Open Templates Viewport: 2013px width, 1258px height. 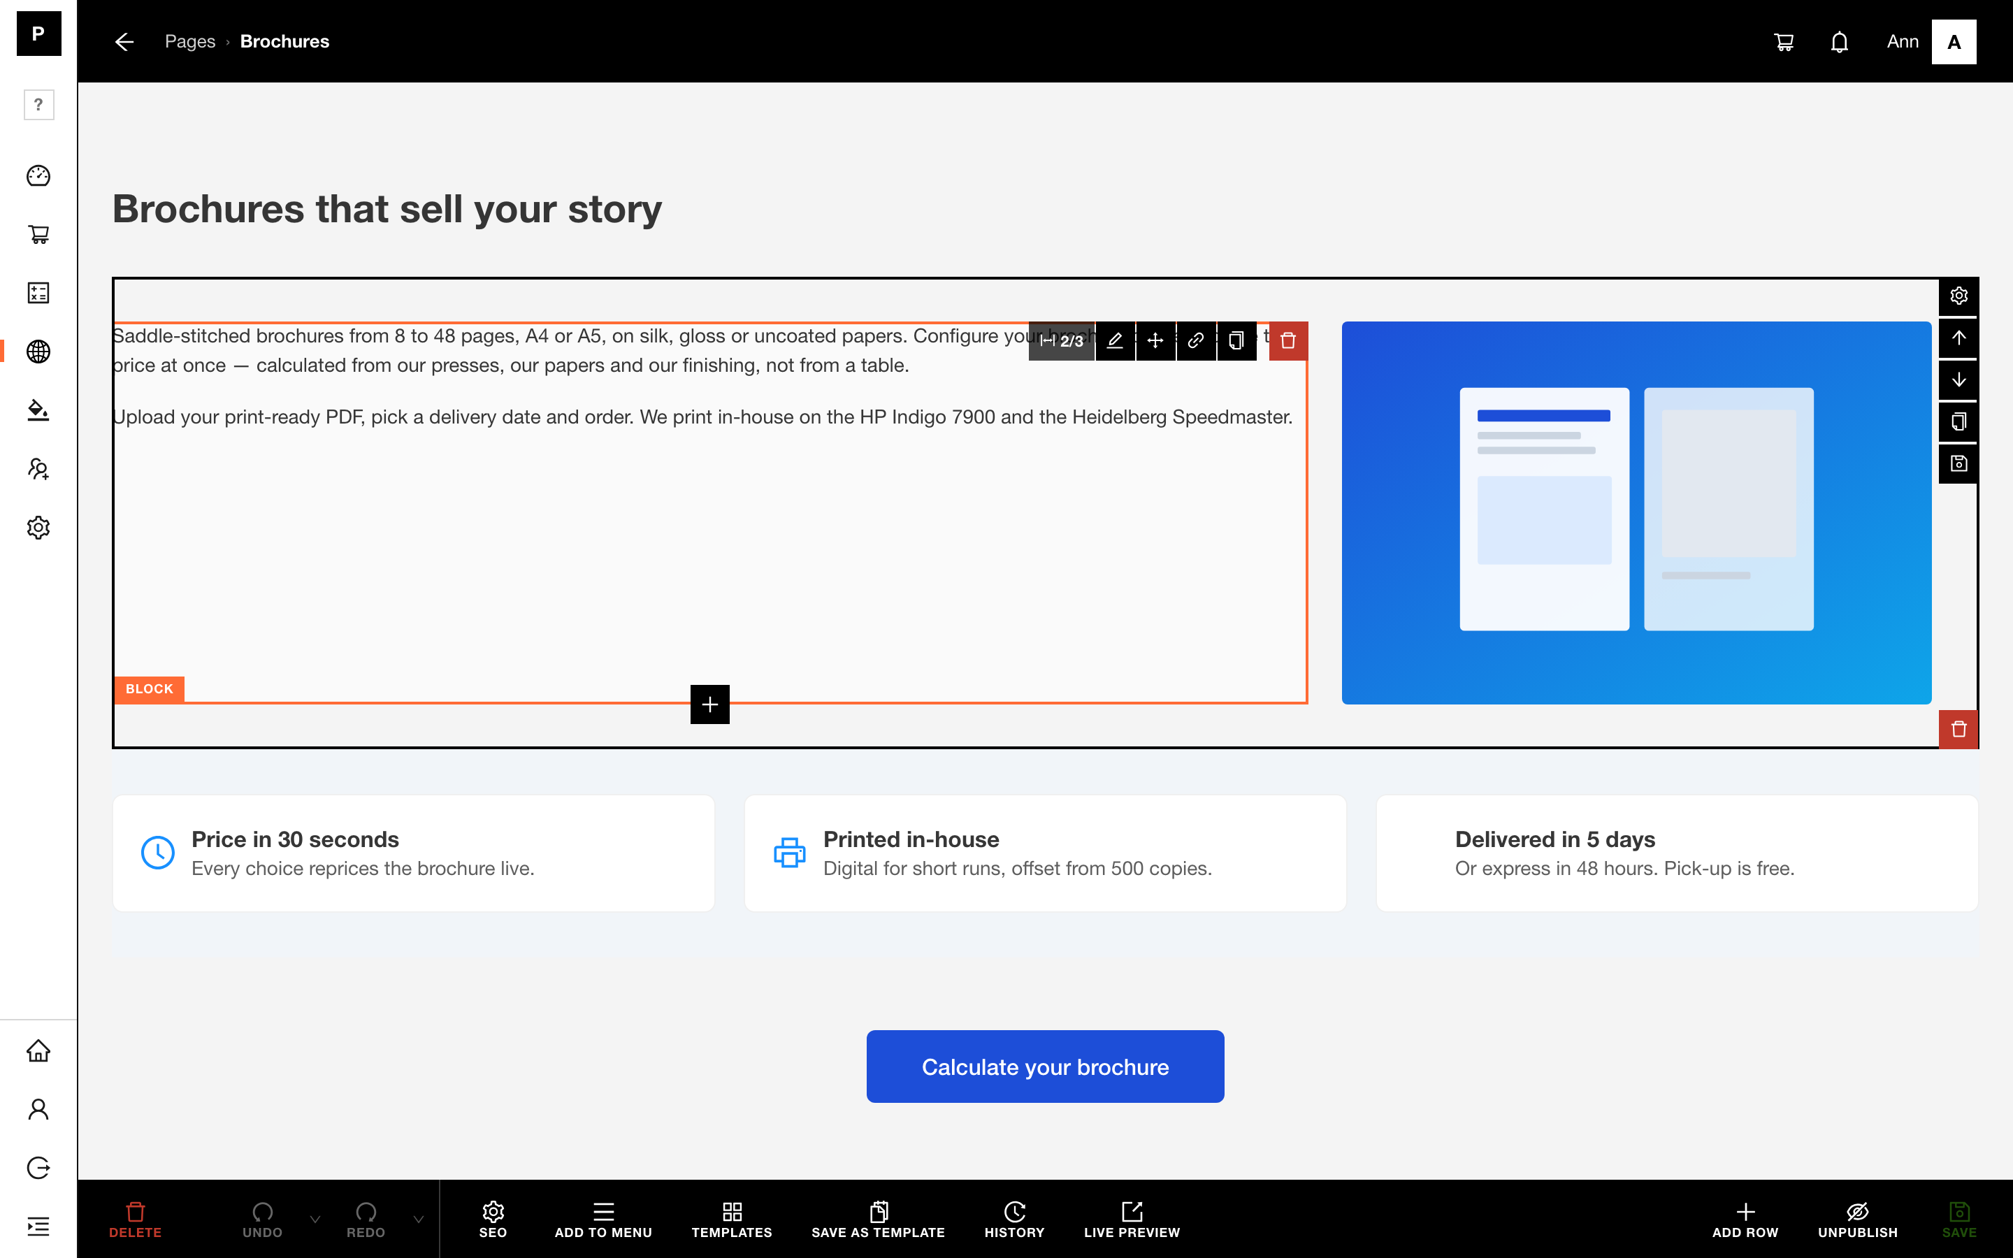(732, 1220)
